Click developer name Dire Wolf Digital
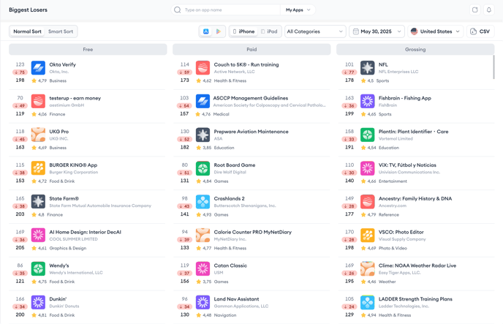 pyautogui.click(x=230, y=173)
